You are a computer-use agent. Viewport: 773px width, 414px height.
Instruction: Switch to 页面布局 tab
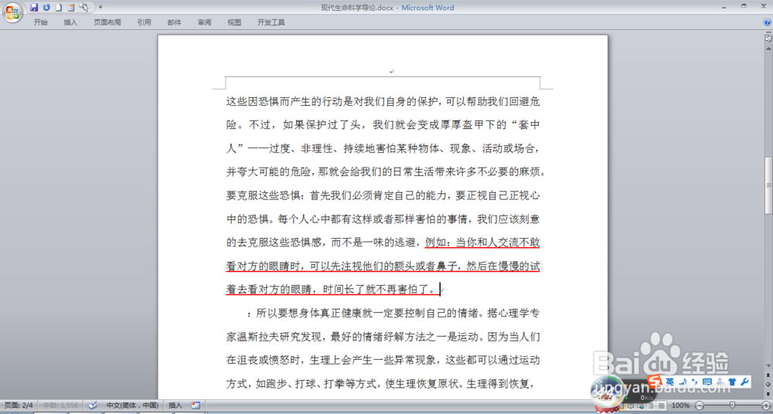pyautogui.click(x=107, y=22)
